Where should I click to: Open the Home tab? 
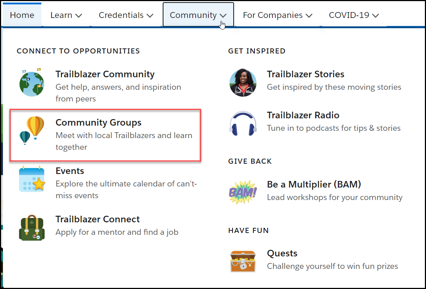[x=22, y=15]
